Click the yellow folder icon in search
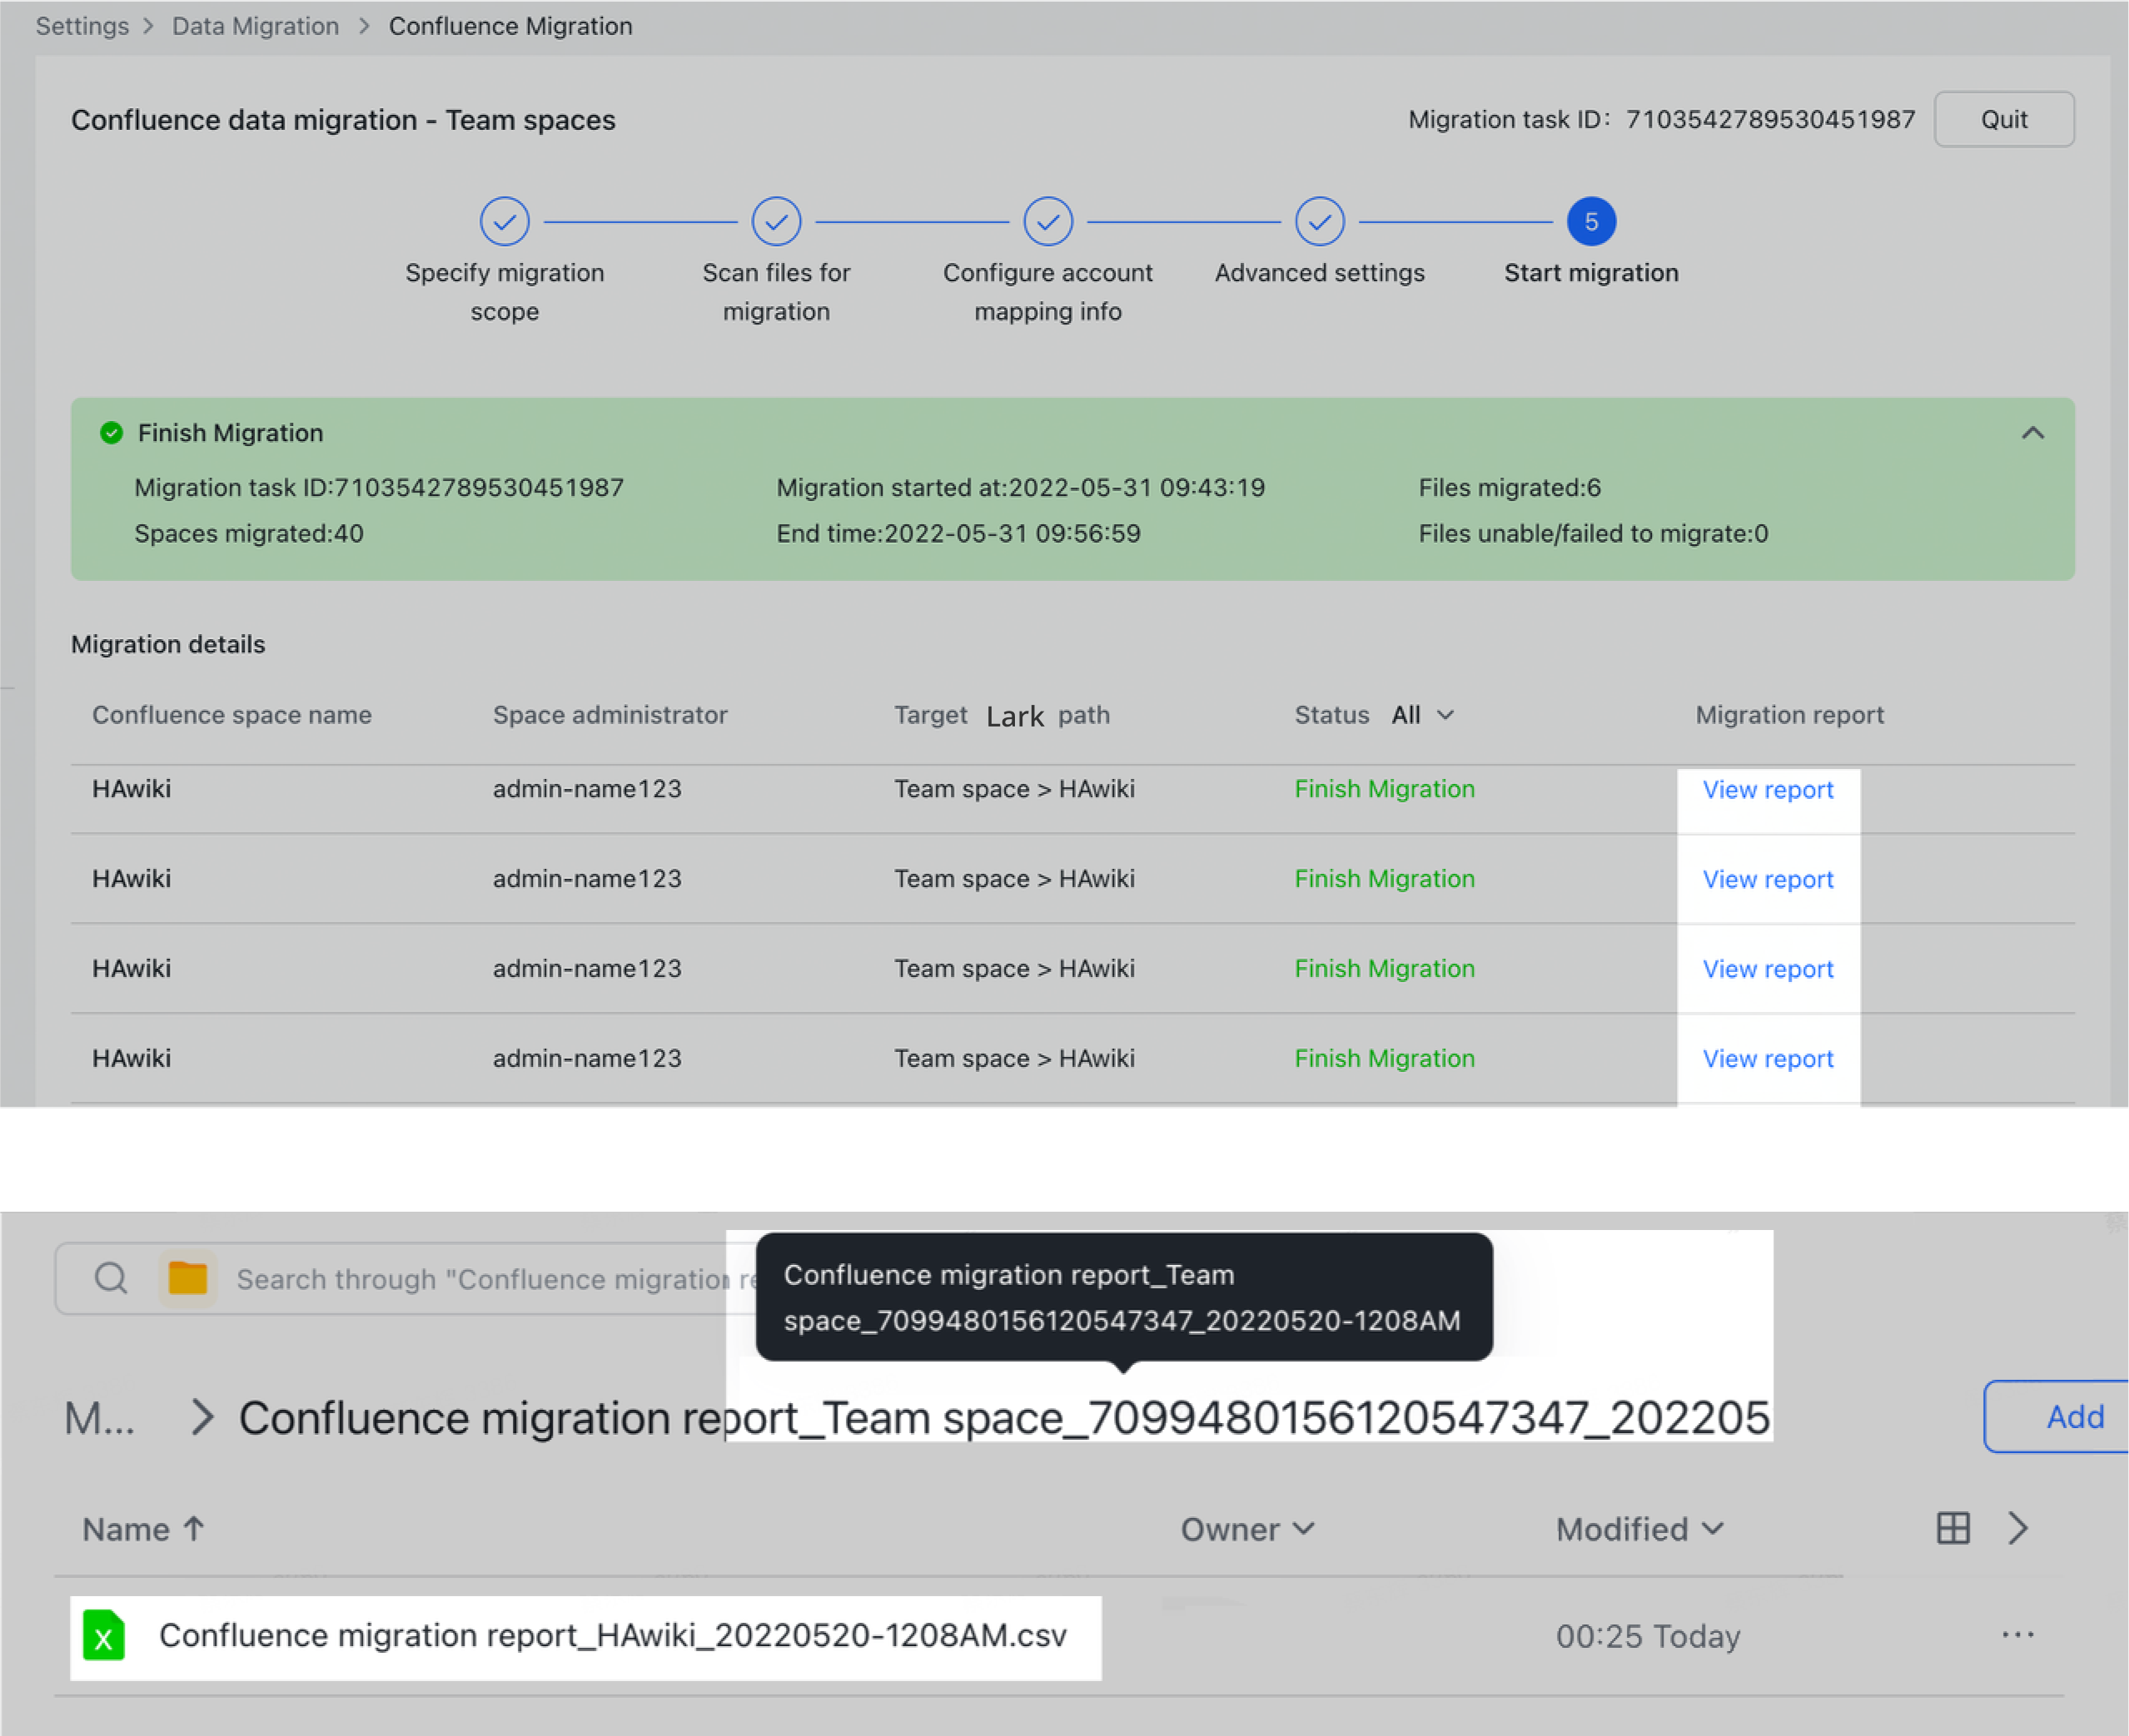 pyautogui.click(x=187, y=1278)
